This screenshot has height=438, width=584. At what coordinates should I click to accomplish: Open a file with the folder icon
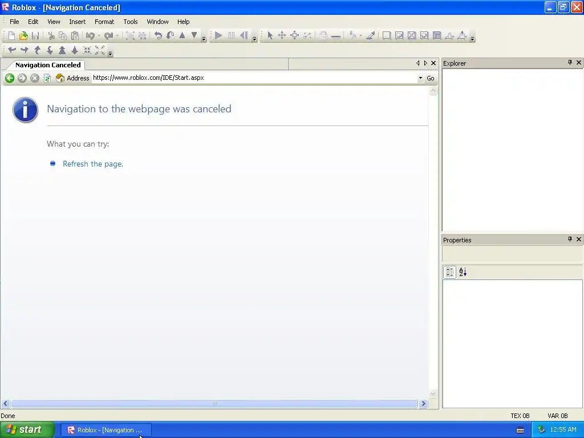pos(23,36)
